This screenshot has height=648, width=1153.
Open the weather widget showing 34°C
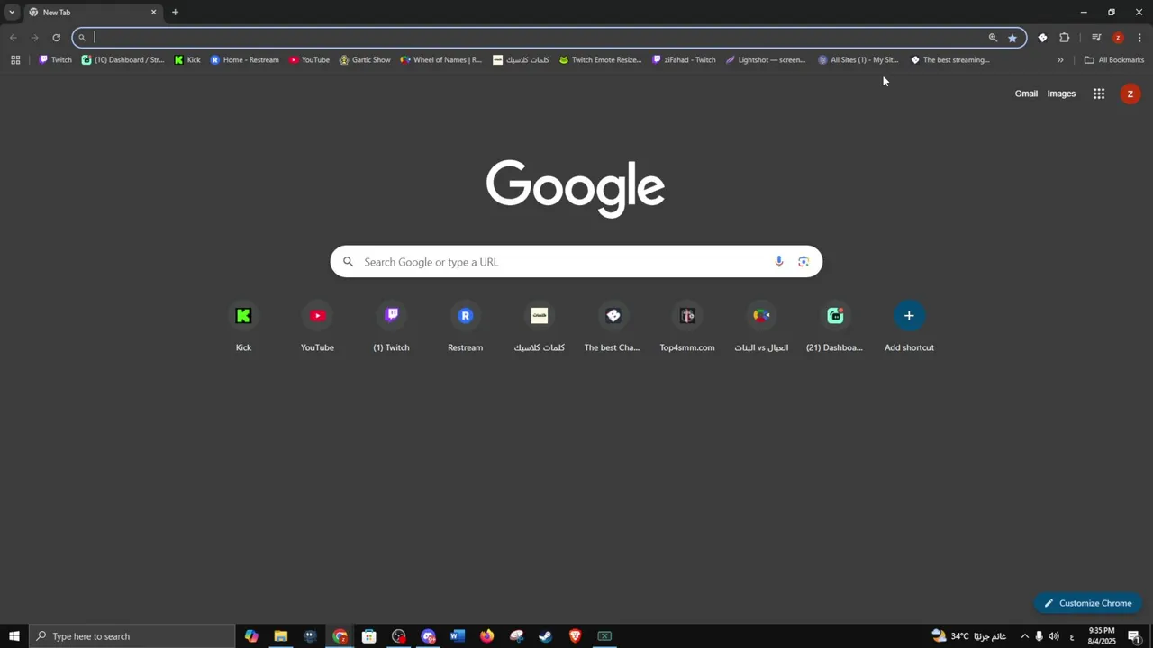point(968,636)
